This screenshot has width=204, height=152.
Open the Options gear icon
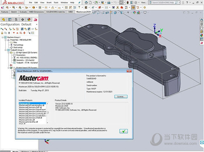point(136,3)
